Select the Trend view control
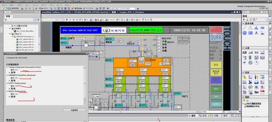272x122 pixels. pyautogui.click(x=250, y=77)
